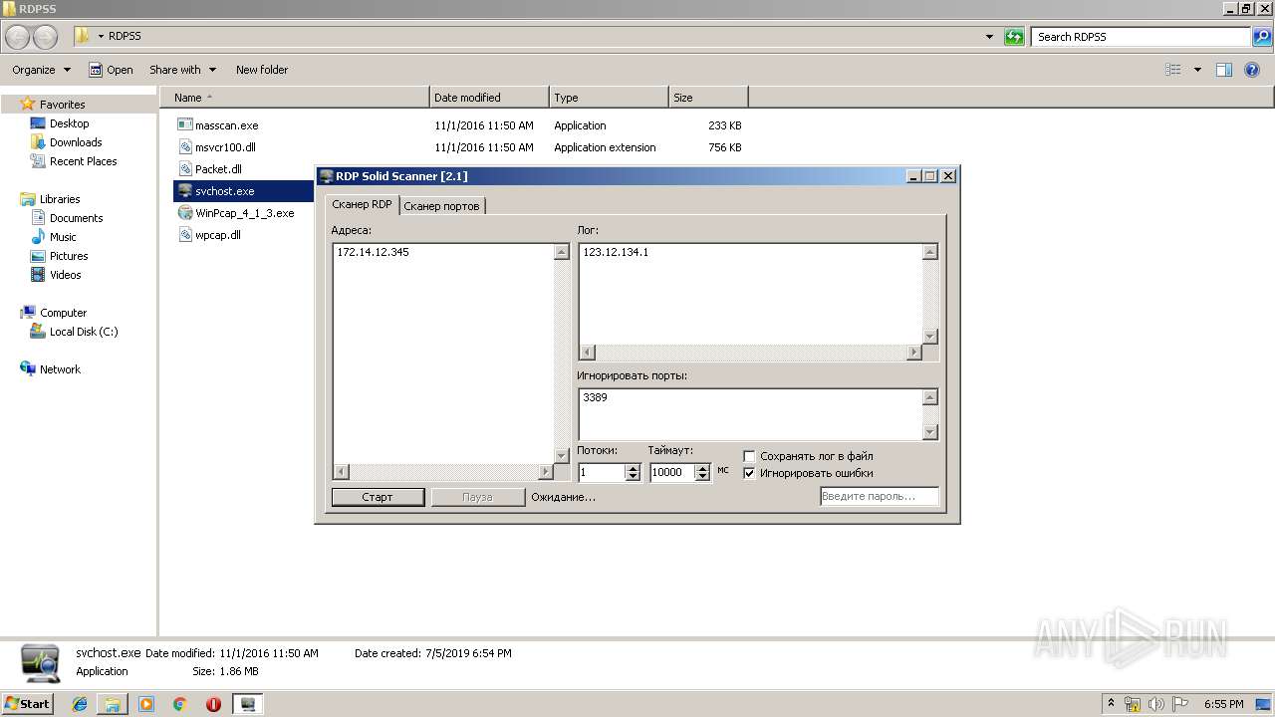Screen dimensions: 1275x717
Task: Show hidden system tray icons
Action: pyautogui.click(x=1111, y=704)
